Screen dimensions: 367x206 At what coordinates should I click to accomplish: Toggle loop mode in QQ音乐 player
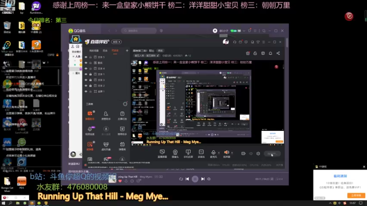click(181, 179)
